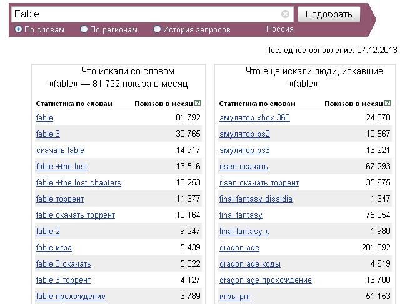Open the fable торрент link
Viewport: 407px width, 304px height.
[x=60, y=199]
